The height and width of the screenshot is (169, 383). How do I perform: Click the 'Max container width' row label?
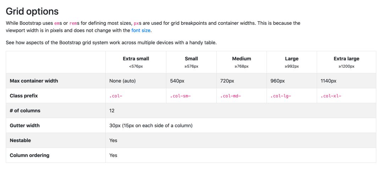point(34,81)
